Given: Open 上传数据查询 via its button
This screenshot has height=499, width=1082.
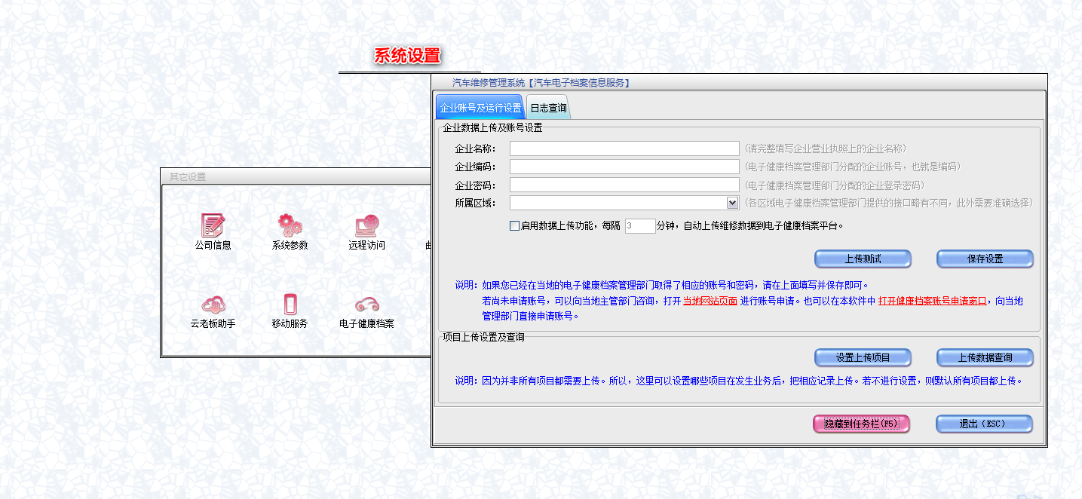Looking at the screenshot, I should click(985, 357).
